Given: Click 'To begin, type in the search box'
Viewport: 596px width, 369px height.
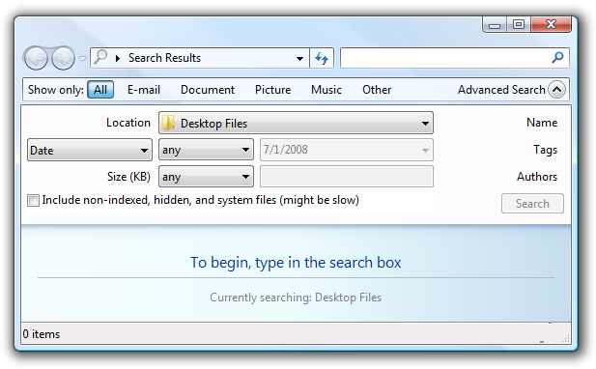Looking at the screenshot, I should point(296,262).
